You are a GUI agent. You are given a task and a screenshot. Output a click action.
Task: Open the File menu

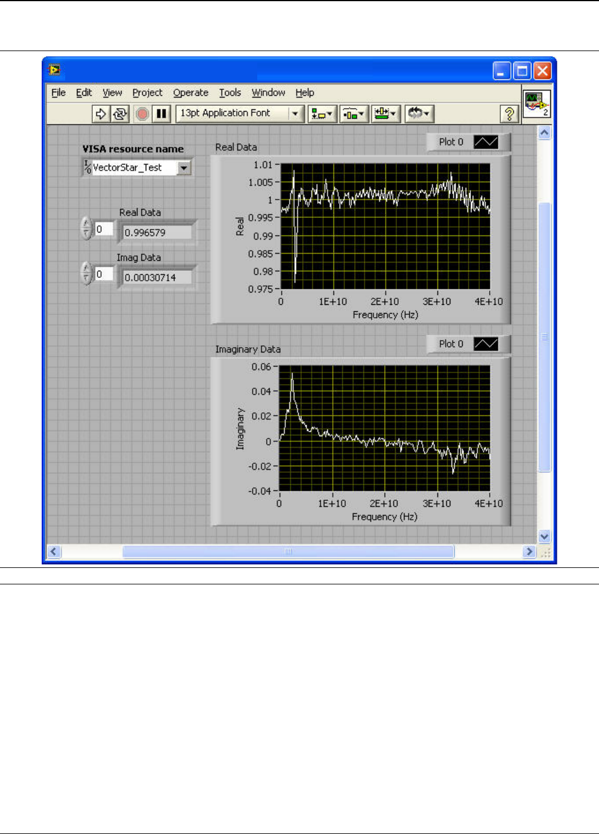(58, 92)
